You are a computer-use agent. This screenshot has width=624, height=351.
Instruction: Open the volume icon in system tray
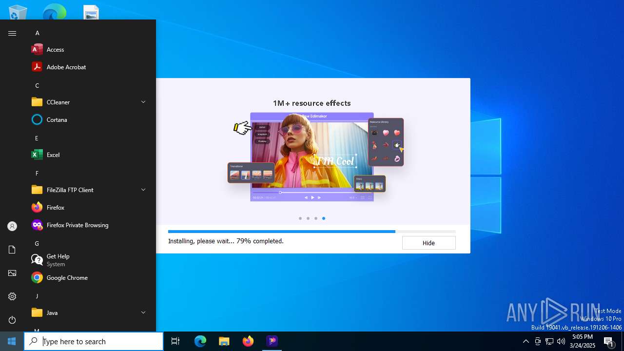pyautogui.click(x=561, y=341)
